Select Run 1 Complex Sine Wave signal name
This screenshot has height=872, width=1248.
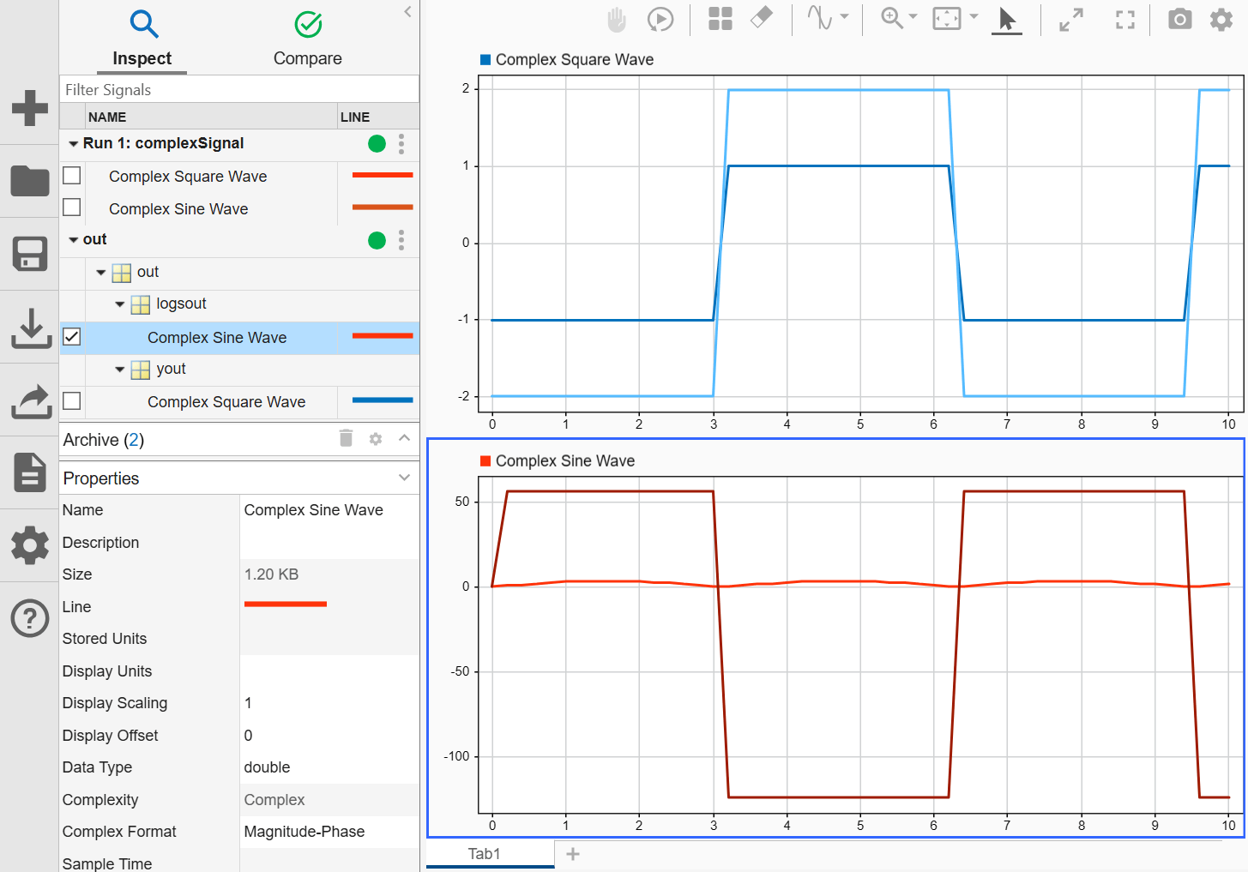(x=178, y=208)
